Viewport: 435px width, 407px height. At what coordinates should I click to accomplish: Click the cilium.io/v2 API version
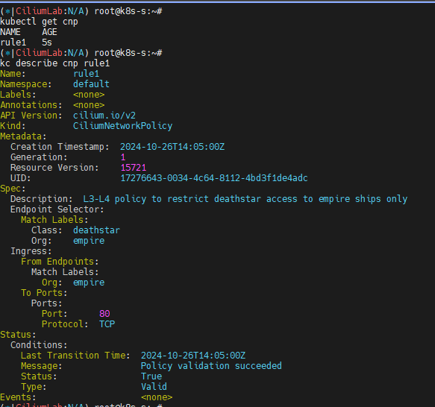click(x=104, y=116)
